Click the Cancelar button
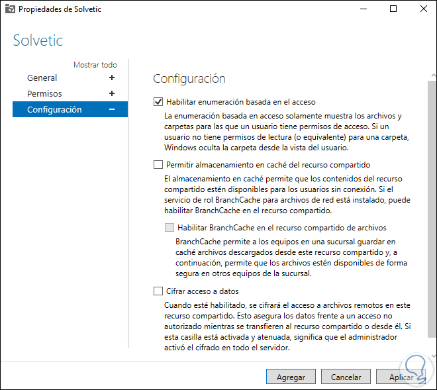 (346, 377)
